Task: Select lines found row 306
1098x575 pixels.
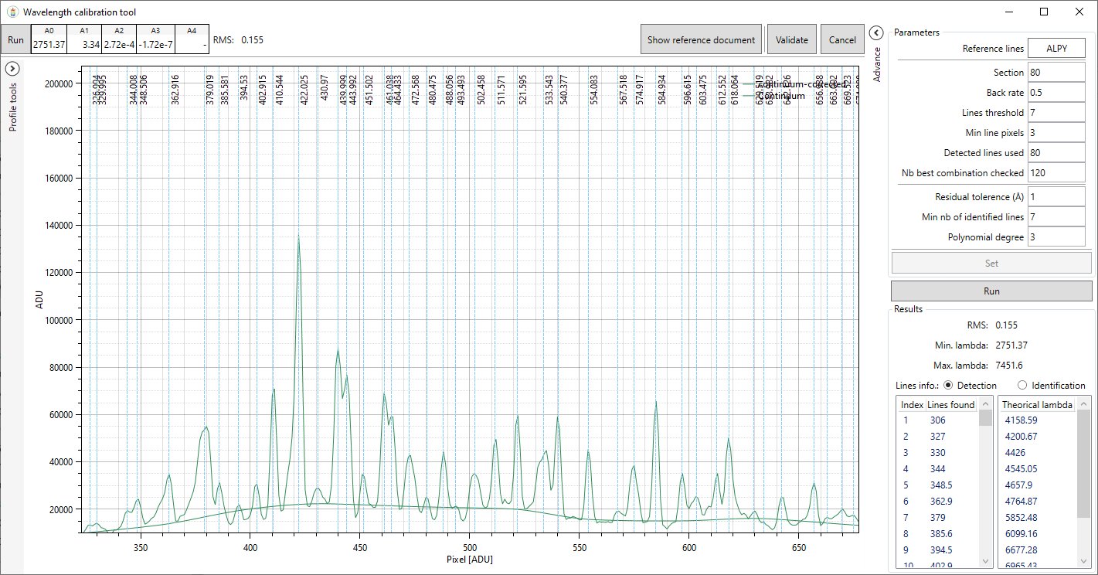Action: [x=937, y=420]
